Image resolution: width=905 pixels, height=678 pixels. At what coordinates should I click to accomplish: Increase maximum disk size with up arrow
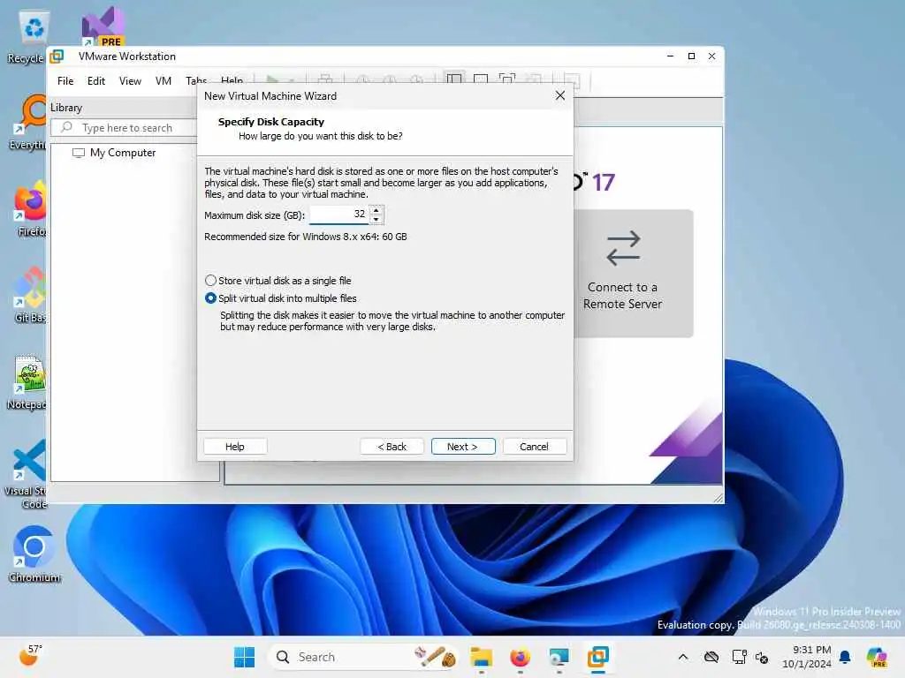(376, 210)
